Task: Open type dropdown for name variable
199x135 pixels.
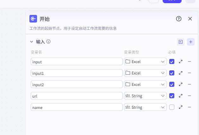Action: (x=145, y=107)
